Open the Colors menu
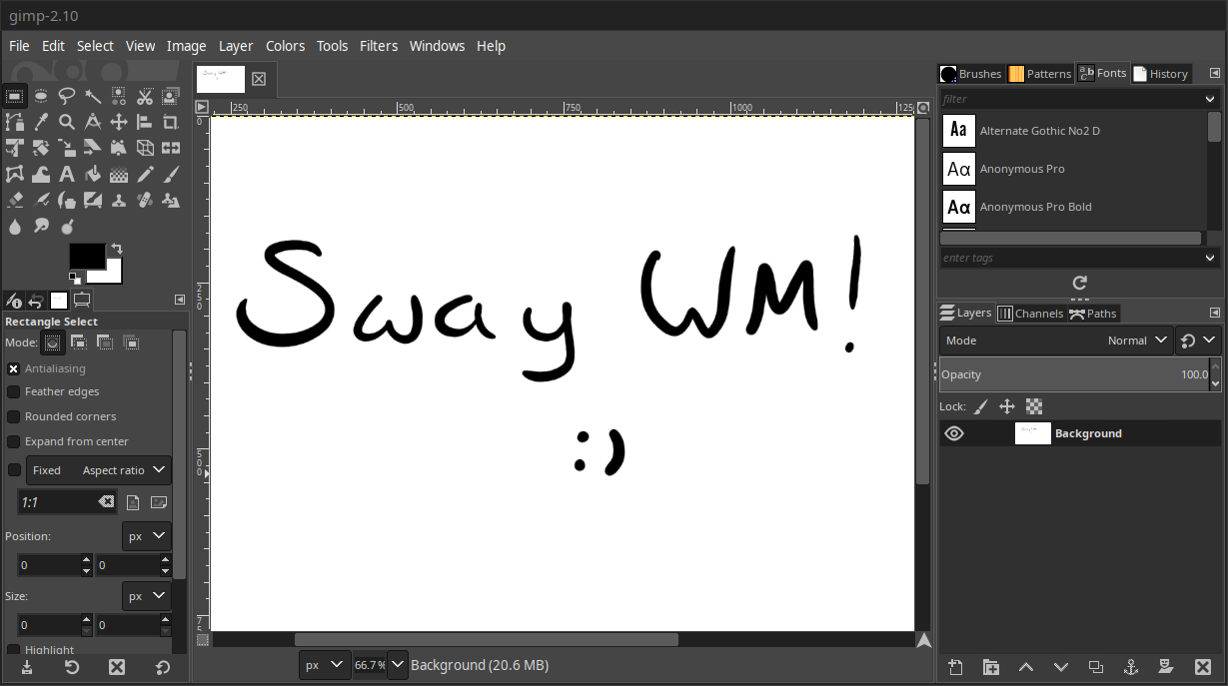This screenshot has width=1228, height=686. point(285,46)
